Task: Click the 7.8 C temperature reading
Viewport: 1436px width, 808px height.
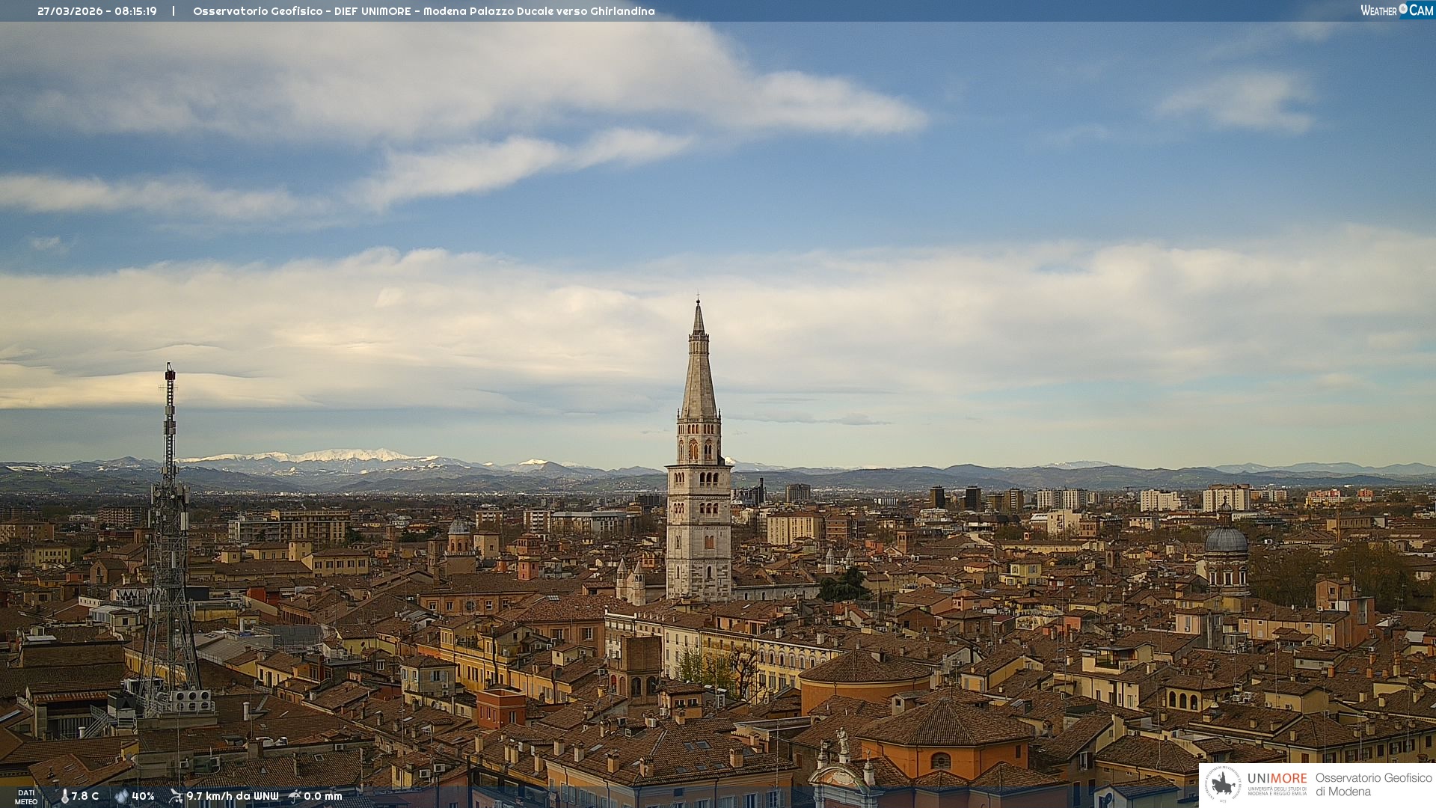Action: pyautogui.click(x=85, y=796)
